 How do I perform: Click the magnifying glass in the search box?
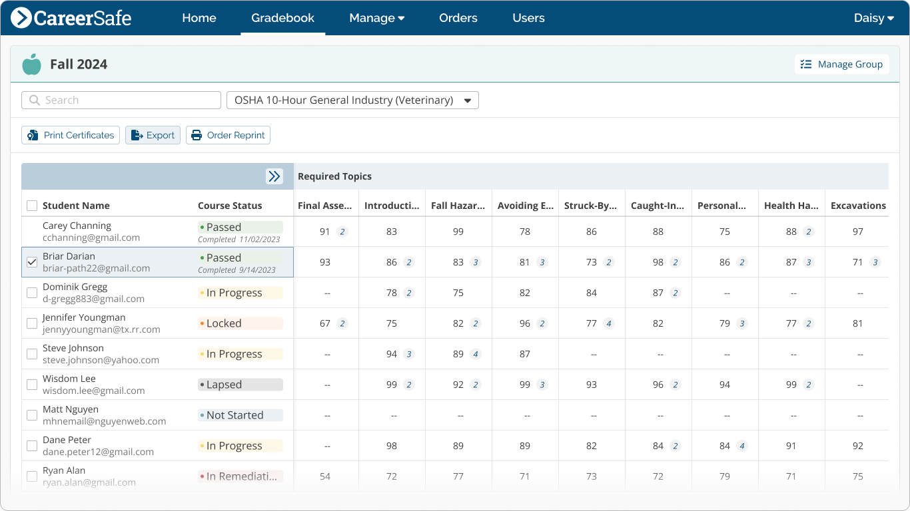pyautogui.click(x=34, y=100)
